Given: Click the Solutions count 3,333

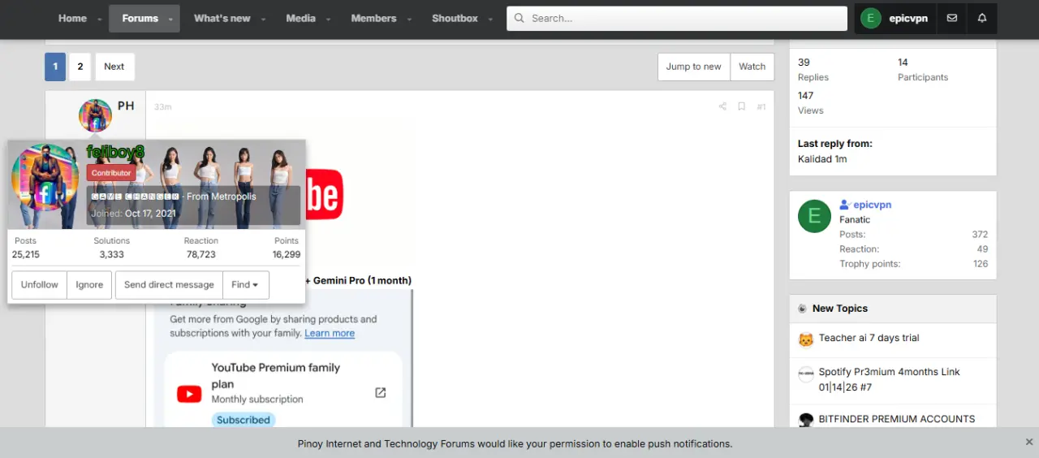Looking at the screenshot, I should [x=112, y=254].
